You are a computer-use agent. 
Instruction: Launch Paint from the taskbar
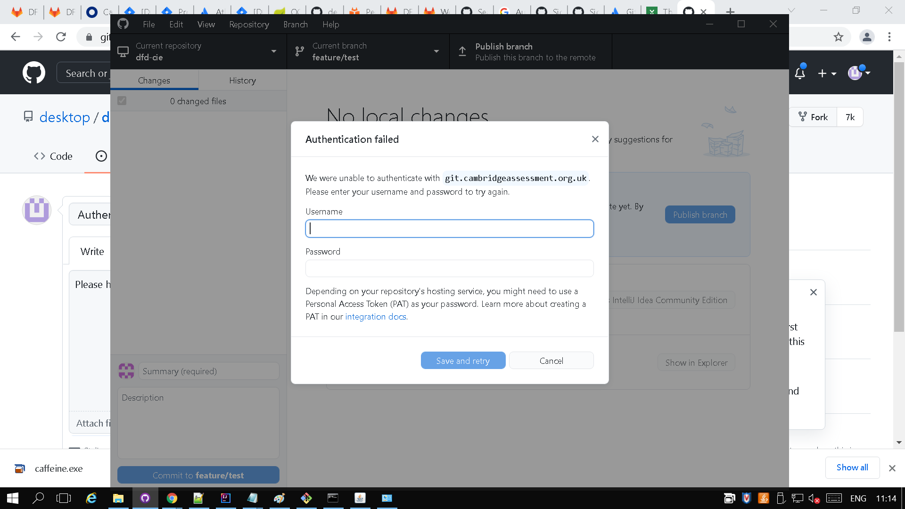point(280,498)
